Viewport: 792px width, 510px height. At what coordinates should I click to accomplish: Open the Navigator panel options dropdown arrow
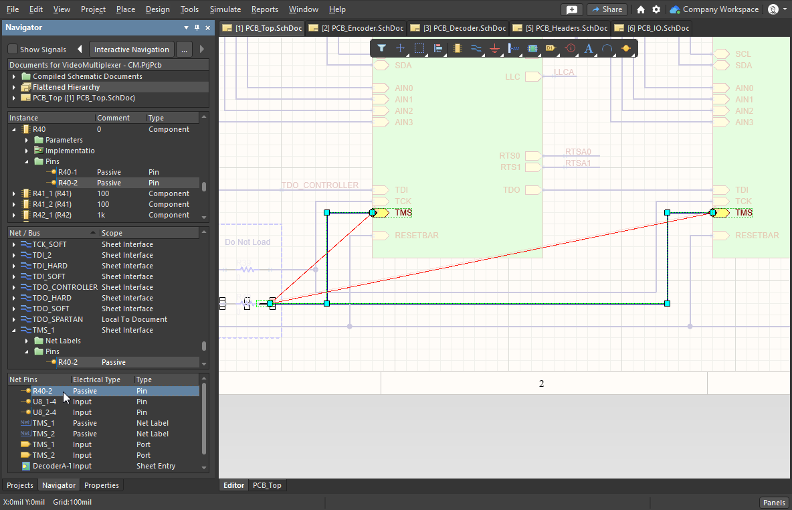[x=186, y=28]
